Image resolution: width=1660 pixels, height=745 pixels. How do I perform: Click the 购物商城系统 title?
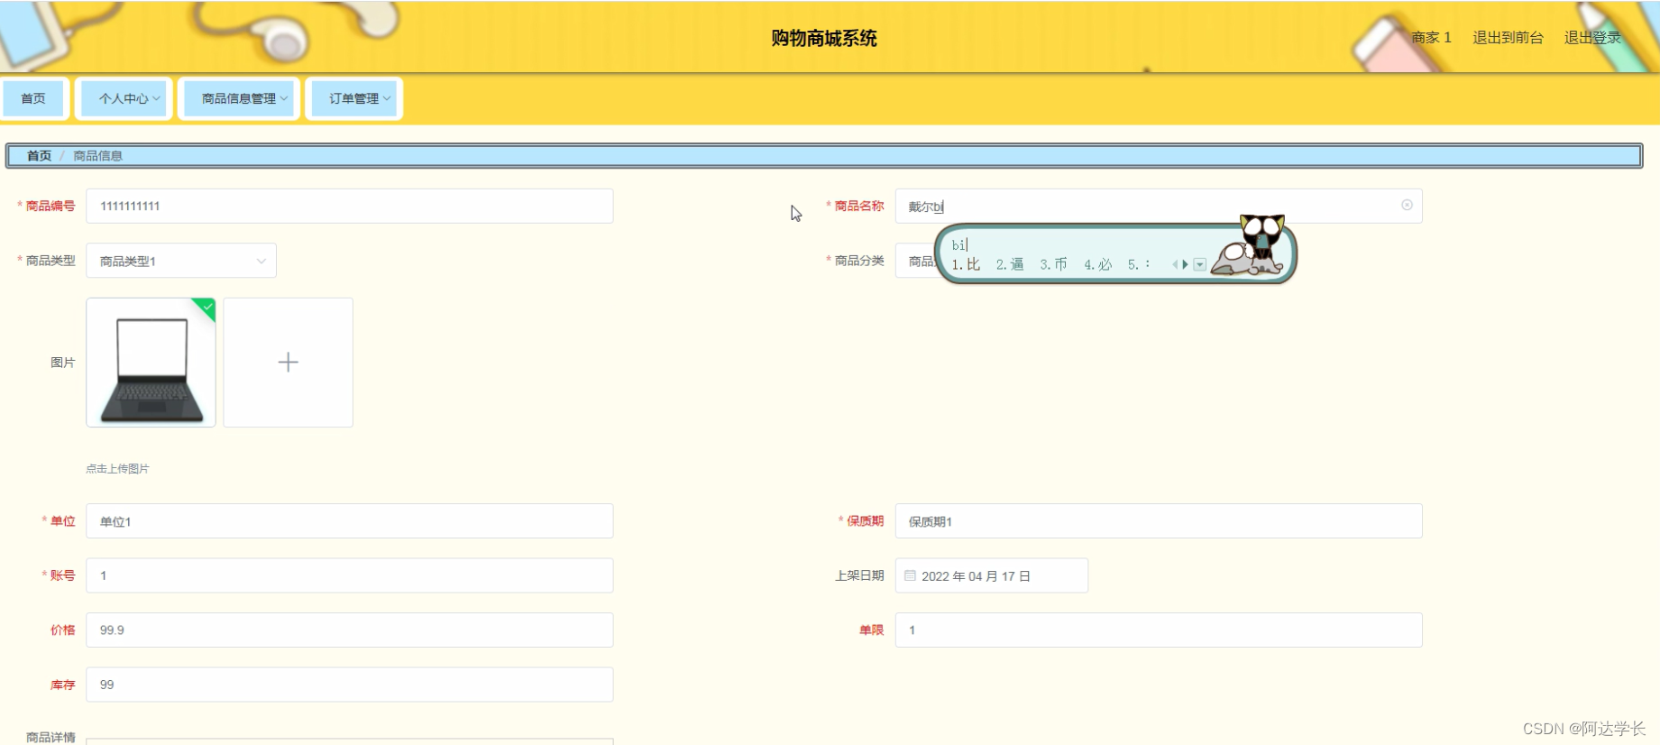(x=824, y=38)
